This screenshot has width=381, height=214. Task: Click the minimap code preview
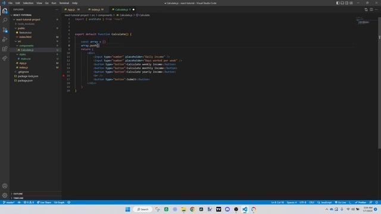[x=363, y=21]
